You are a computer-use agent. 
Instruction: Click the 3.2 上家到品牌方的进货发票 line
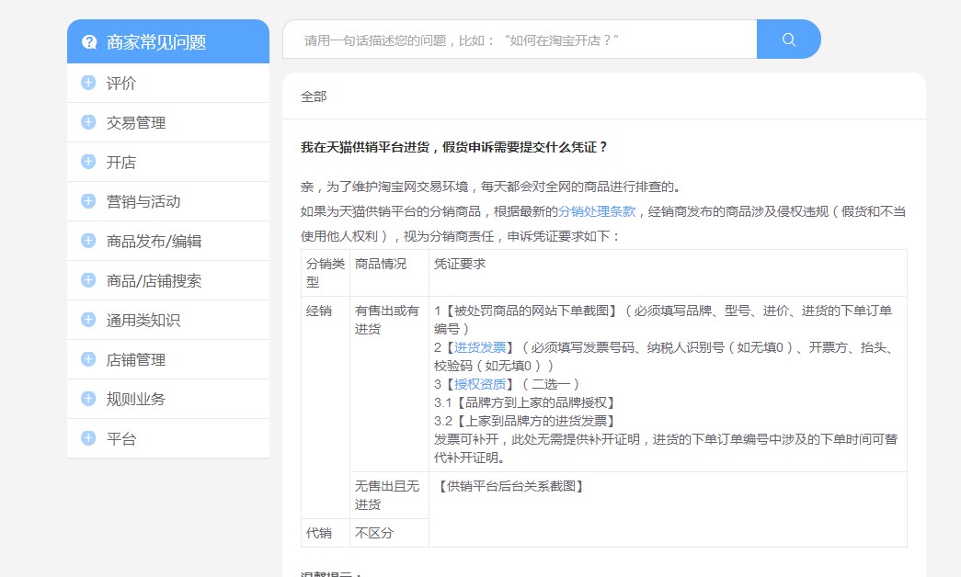tap(524, 421)
